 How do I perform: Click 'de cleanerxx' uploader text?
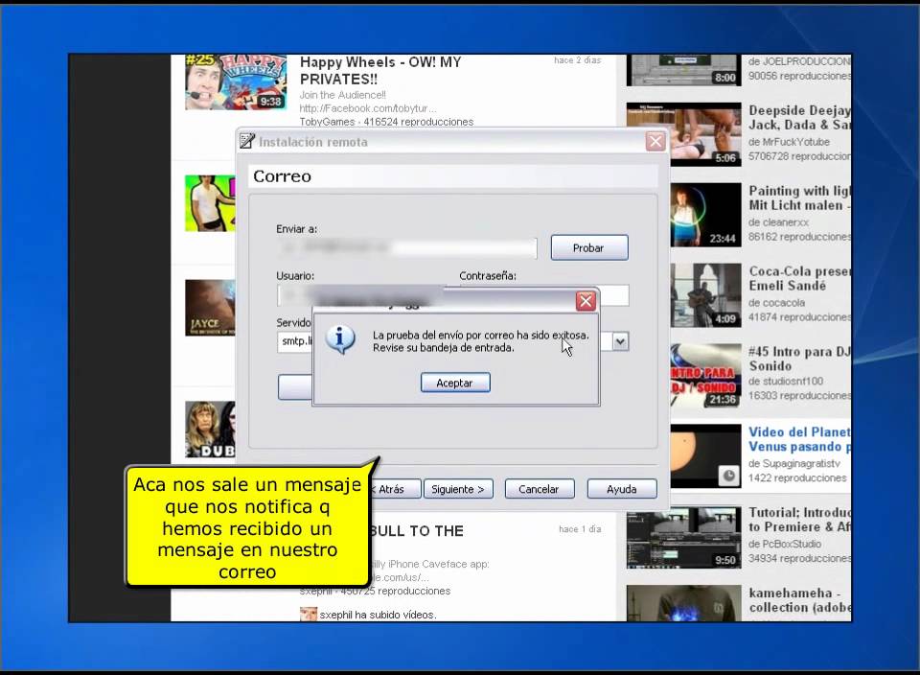click(778, 222)
